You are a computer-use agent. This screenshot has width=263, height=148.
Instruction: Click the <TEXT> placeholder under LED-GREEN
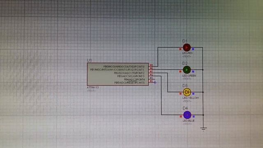pyautogui.click(x=187, y=79)
